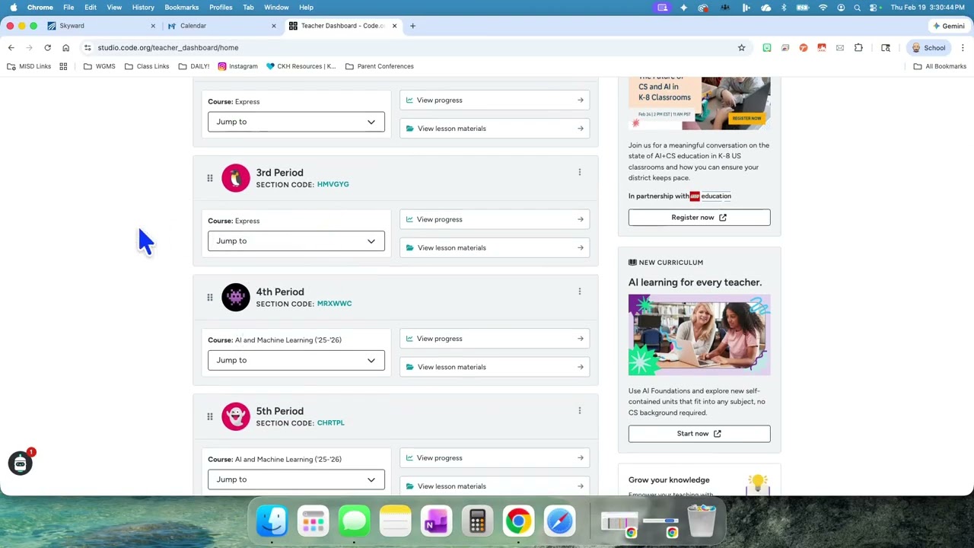The image size is (974, 548).
Task: Click the Start now button
Action: pos(699,434)
